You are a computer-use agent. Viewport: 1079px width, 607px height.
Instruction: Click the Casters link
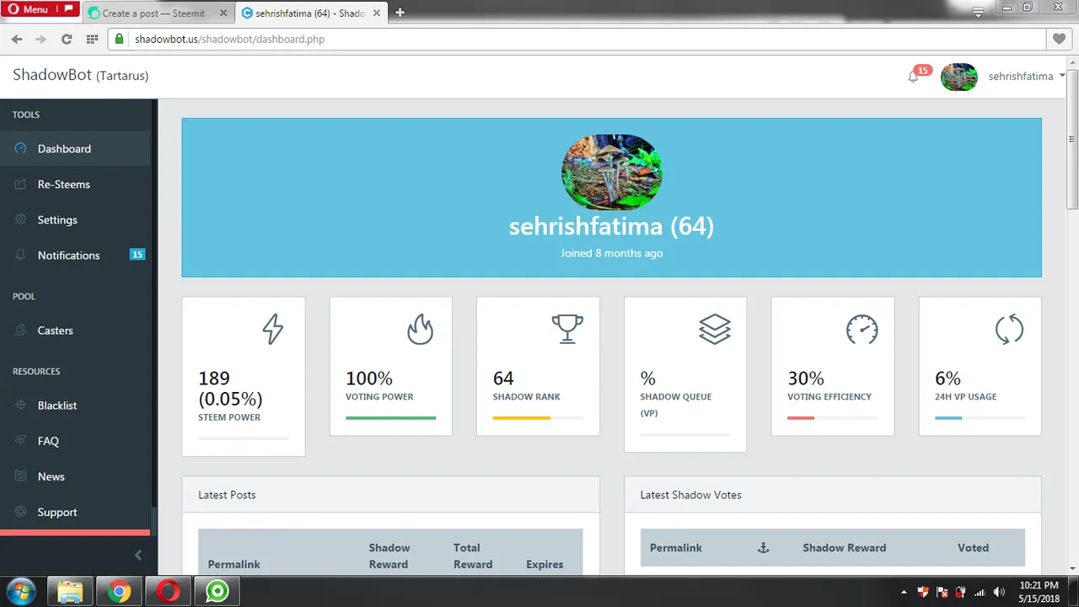(55, 330)
